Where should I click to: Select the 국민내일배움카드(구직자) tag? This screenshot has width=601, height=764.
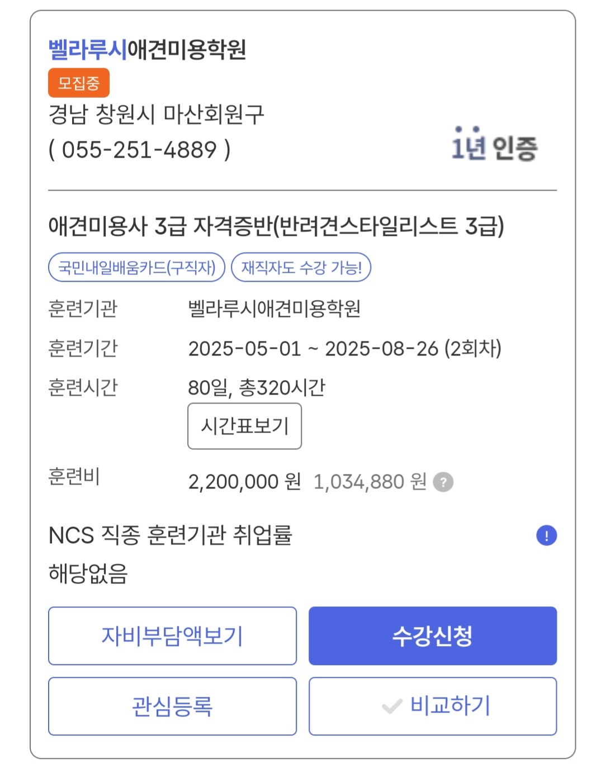click(137, 267)
